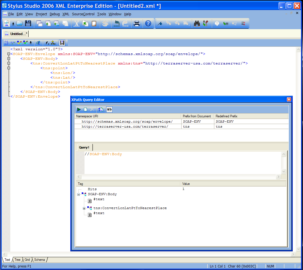Create a new query in the XPath Query Editor
303x270 pixels.
(86, 110)
